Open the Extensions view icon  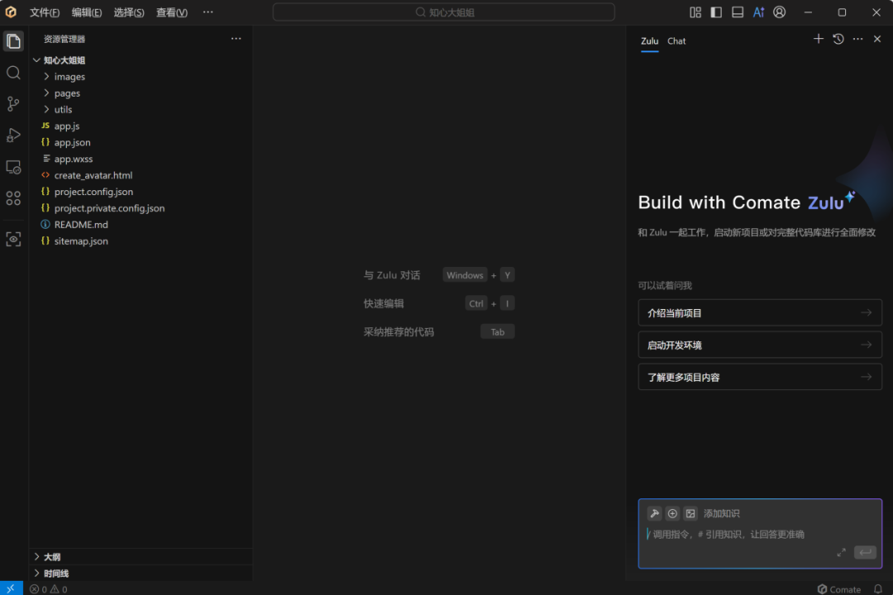[x=13, y=198]
